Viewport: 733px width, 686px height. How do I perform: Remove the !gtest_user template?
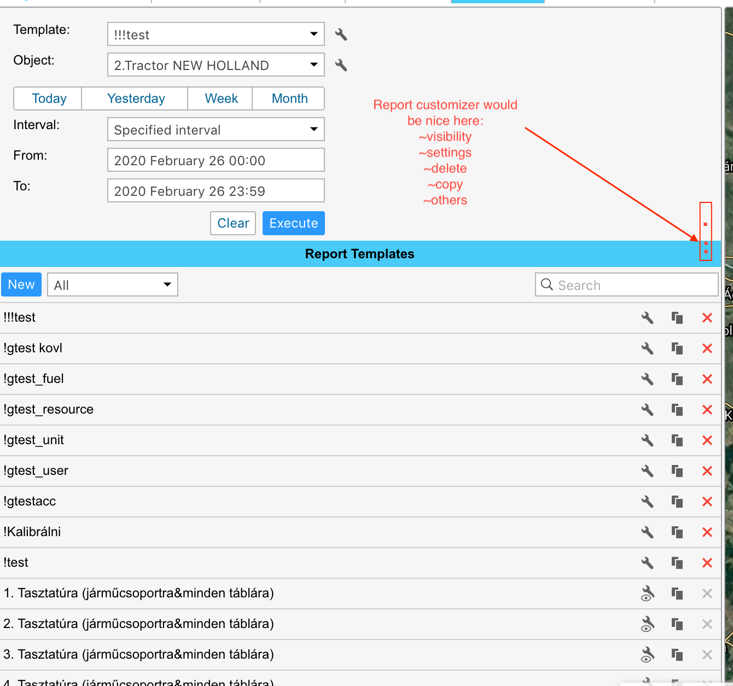pos(707,471)
